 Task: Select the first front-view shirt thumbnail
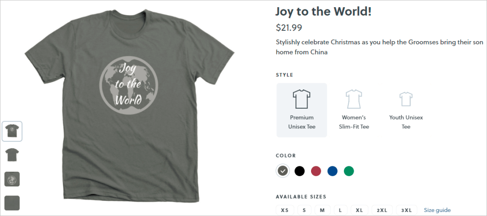[x=12, y=131]
